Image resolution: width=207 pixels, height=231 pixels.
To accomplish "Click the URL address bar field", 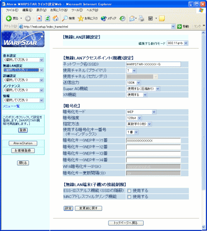I will click(97, 27).
